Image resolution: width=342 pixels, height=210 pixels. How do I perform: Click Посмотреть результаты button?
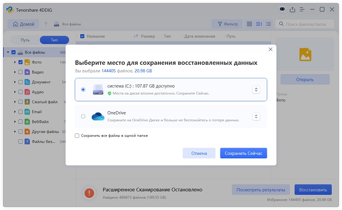pyautogui.click(x=260, y=190)
